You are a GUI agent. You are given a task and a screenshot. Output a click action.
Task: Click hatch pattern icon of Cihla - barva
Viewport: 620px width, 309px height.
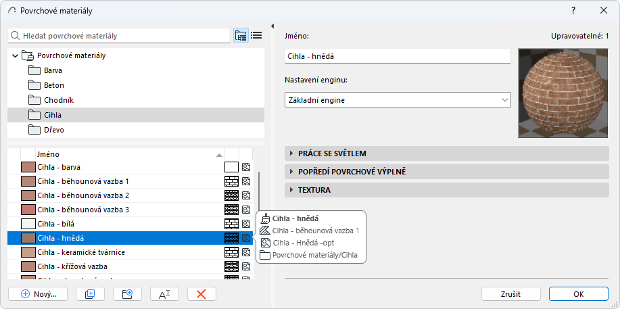(231, 167)
